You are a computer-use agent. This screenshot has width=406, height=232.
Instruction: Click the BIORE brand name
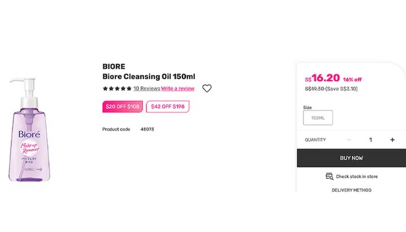(x=114, y=67)
